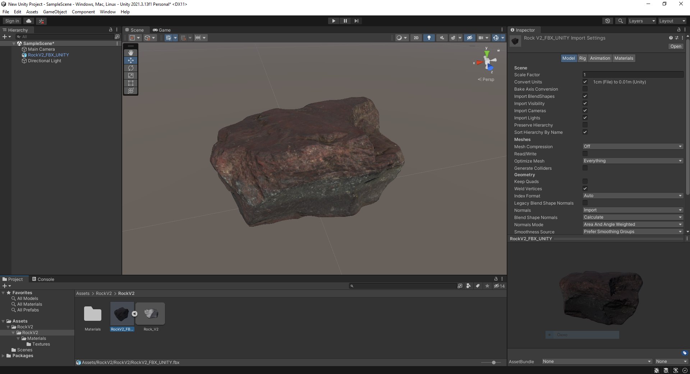Open the GameObject menu
Image resolution: width=690 pixels, height=374 pixels.
pyautogui.click(x=55, y=12)
